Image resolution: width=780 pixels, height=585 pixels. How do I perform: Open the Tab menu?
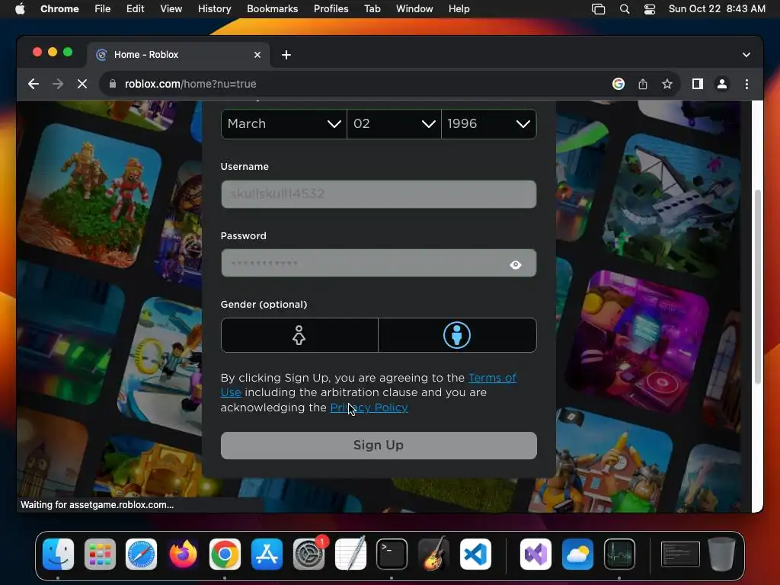(x=372, y=8)
